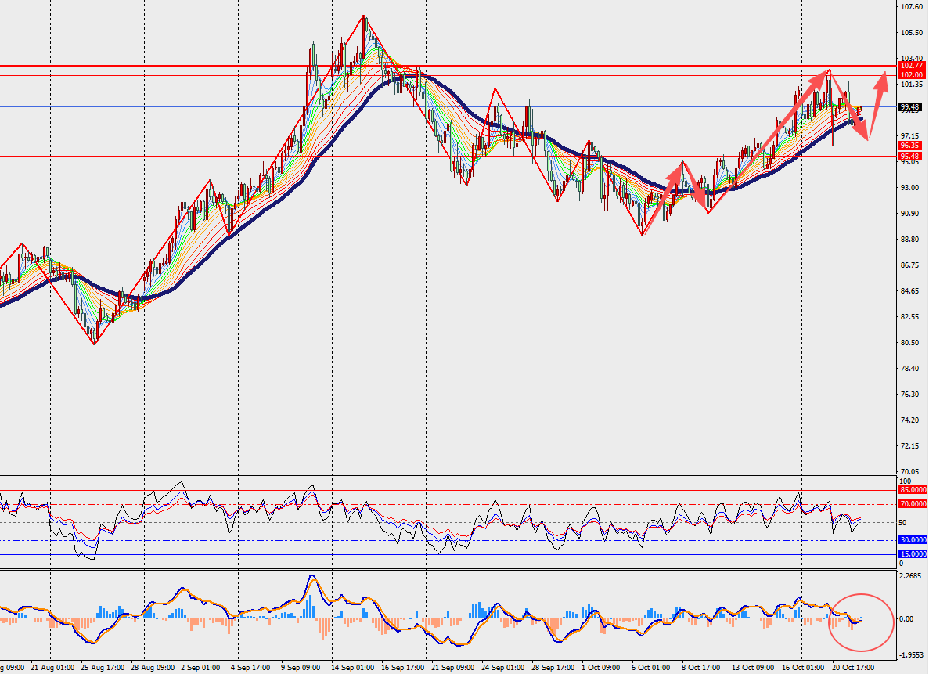
Task: Click the 86.75 price axis value
Action: [910, 265]
